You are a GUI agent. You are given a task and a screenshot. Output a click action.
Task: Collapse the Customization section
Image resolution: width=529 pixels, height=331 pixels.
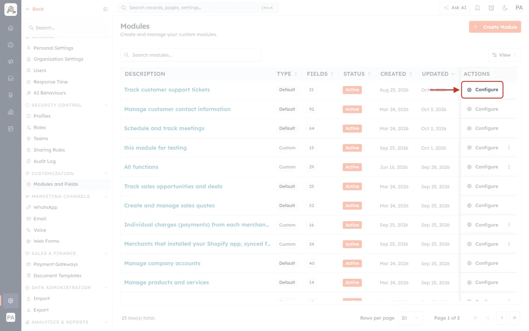point(106,174)
